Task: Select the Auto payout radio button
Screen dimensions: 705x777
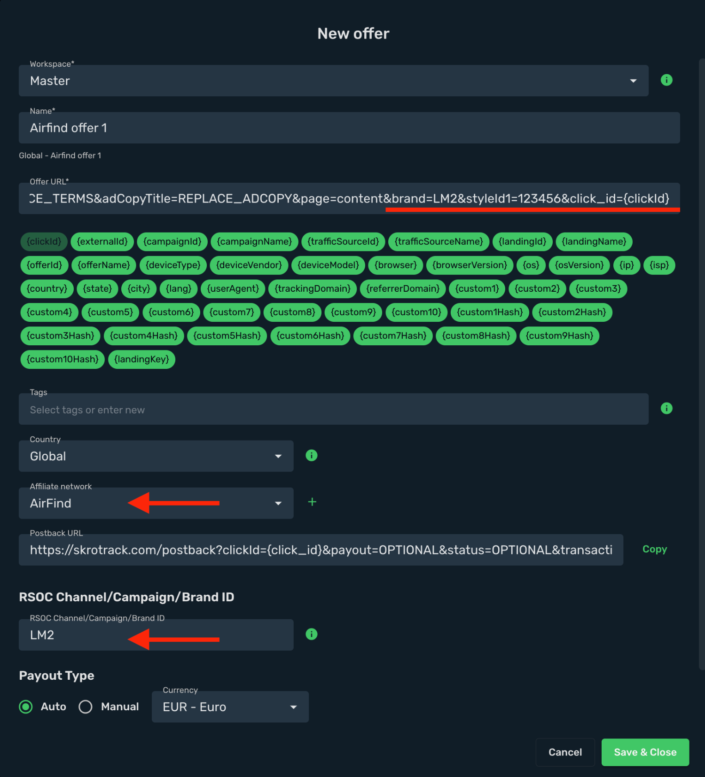Action: pos(26,707)
